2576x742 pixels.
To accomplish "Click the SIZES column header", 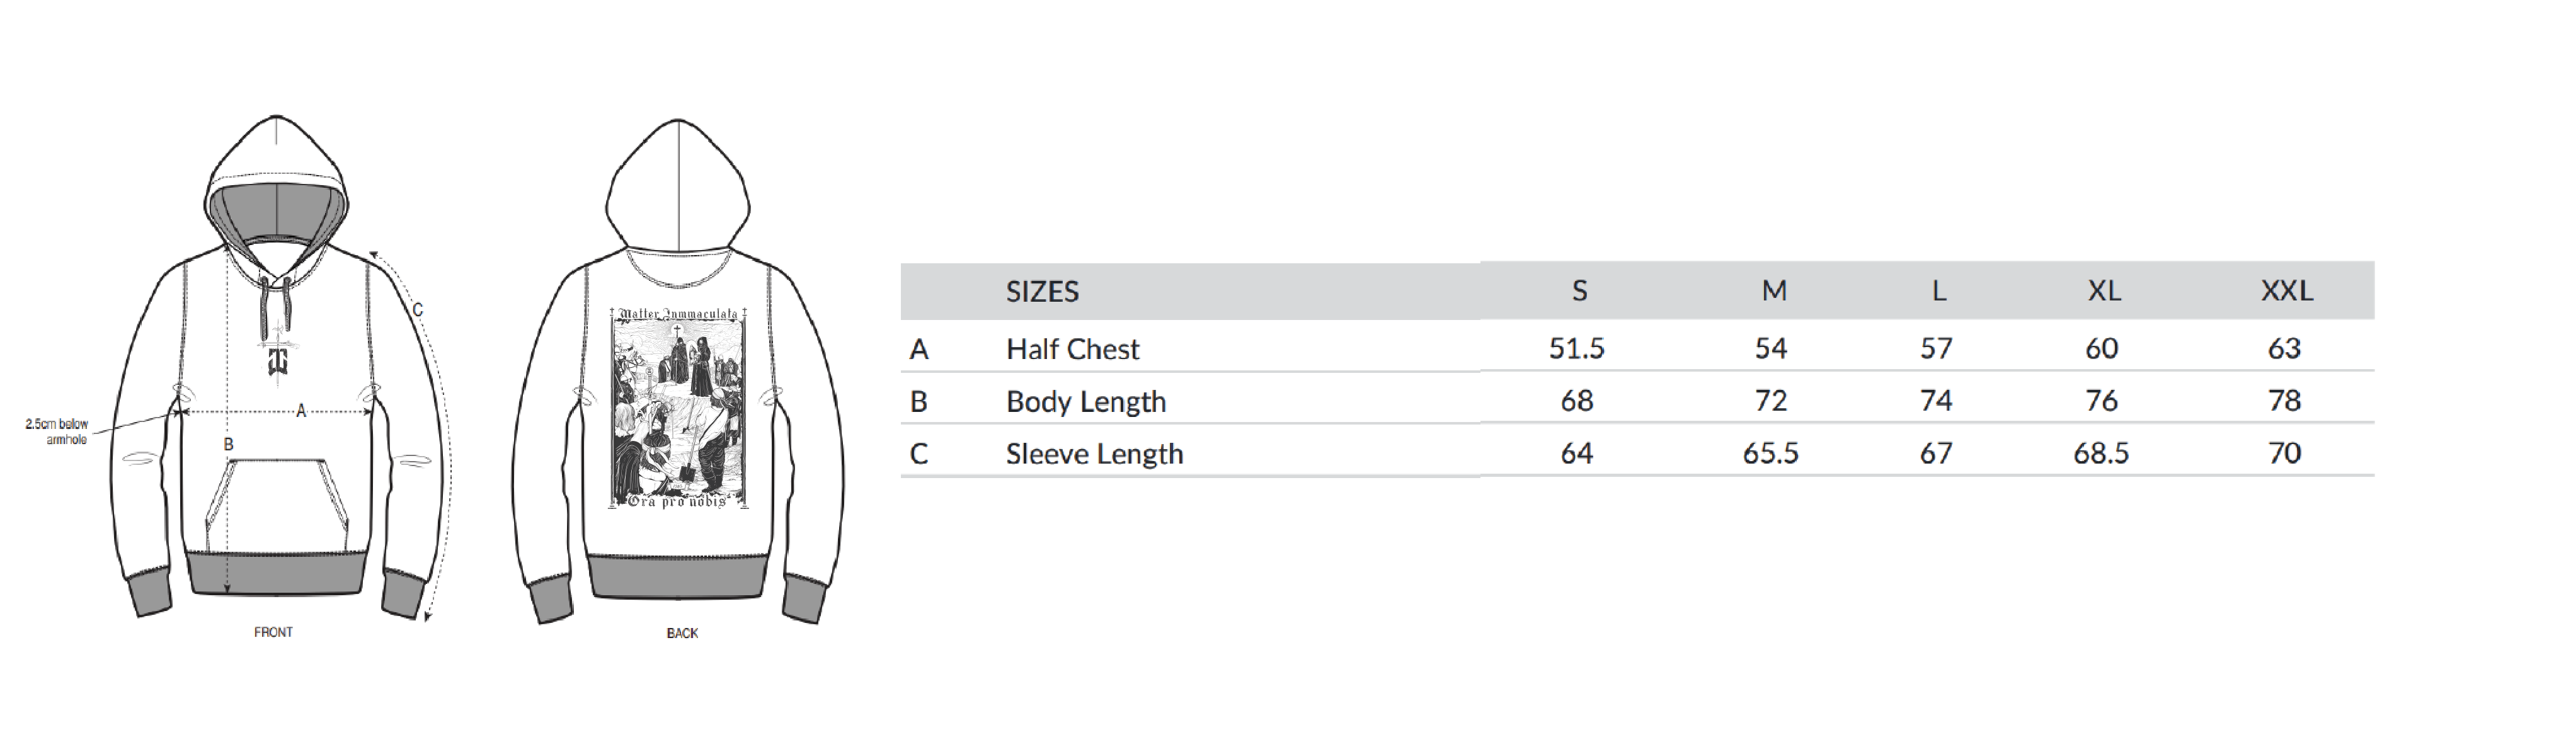I will pyautogui.click(x=1042, y=291).
